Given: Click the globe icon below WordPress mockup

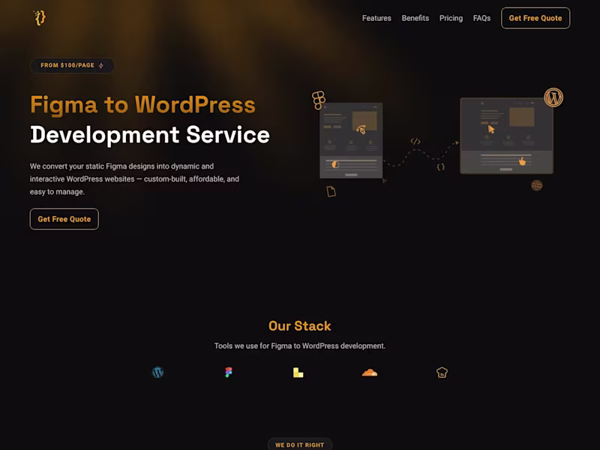Looking at the screenshot, I should click(x=536, y=185).
